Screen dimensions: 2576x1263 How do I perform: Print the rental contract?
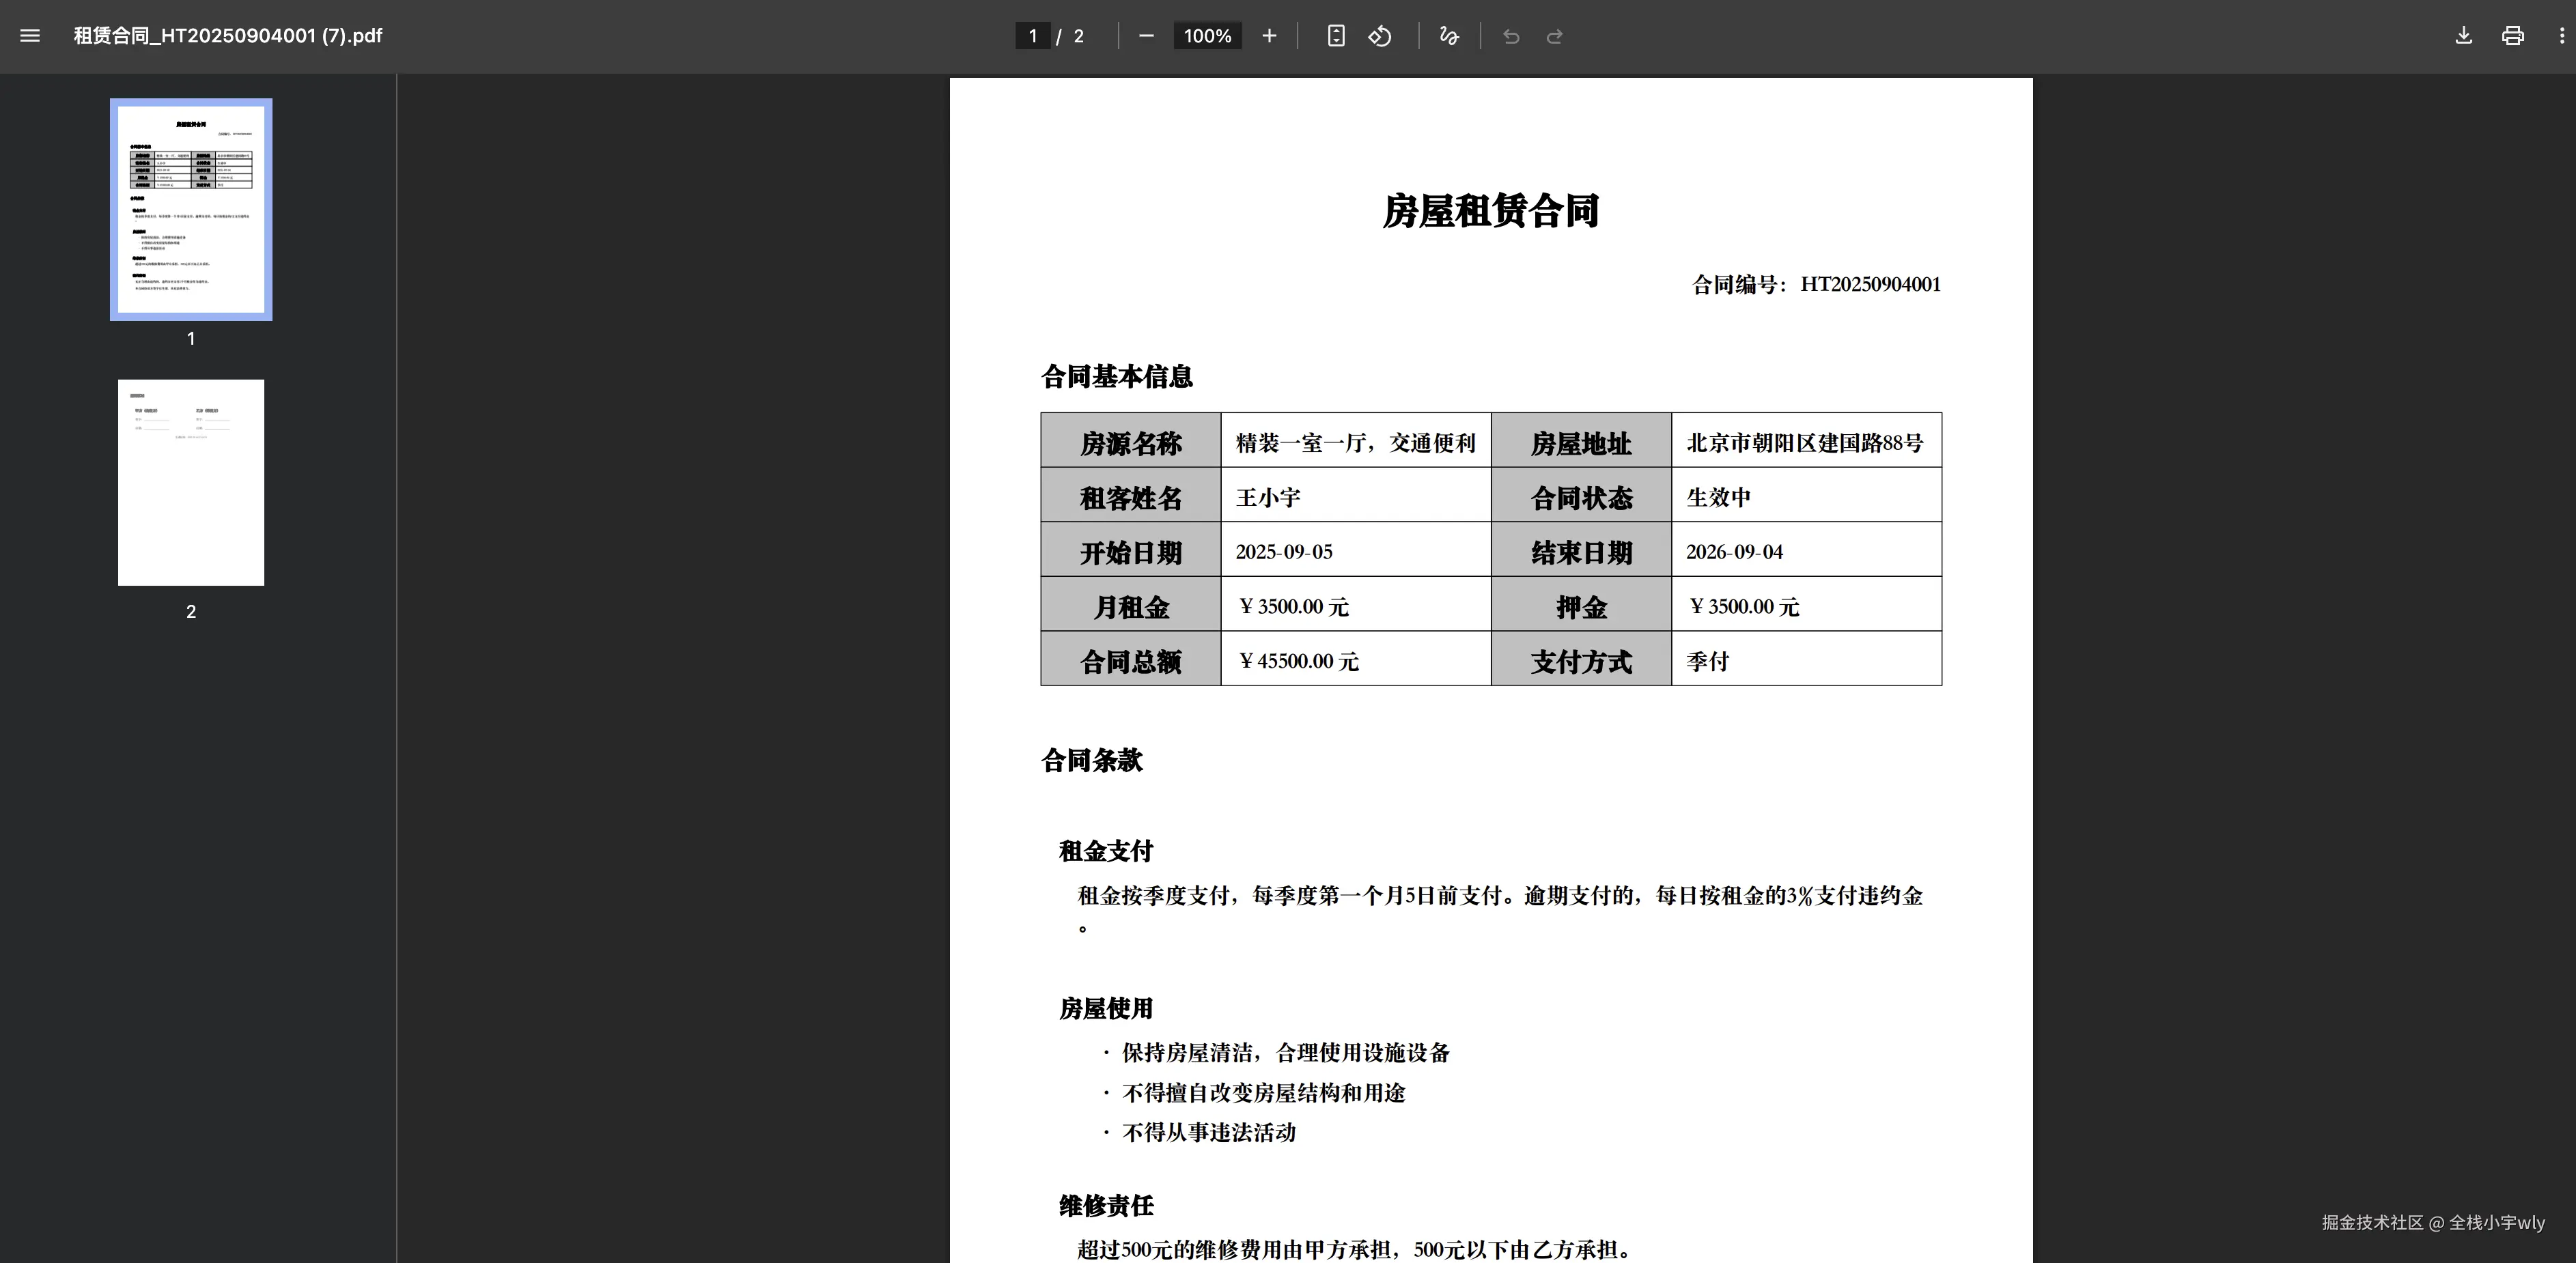click(x=2512, y=35)
